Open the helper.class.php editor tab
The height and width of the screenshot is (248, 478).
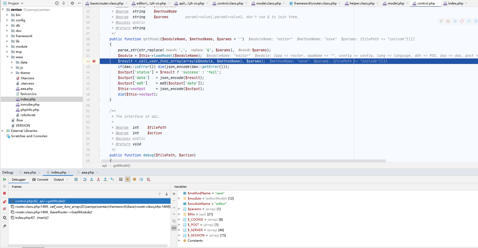click(362, 3)
